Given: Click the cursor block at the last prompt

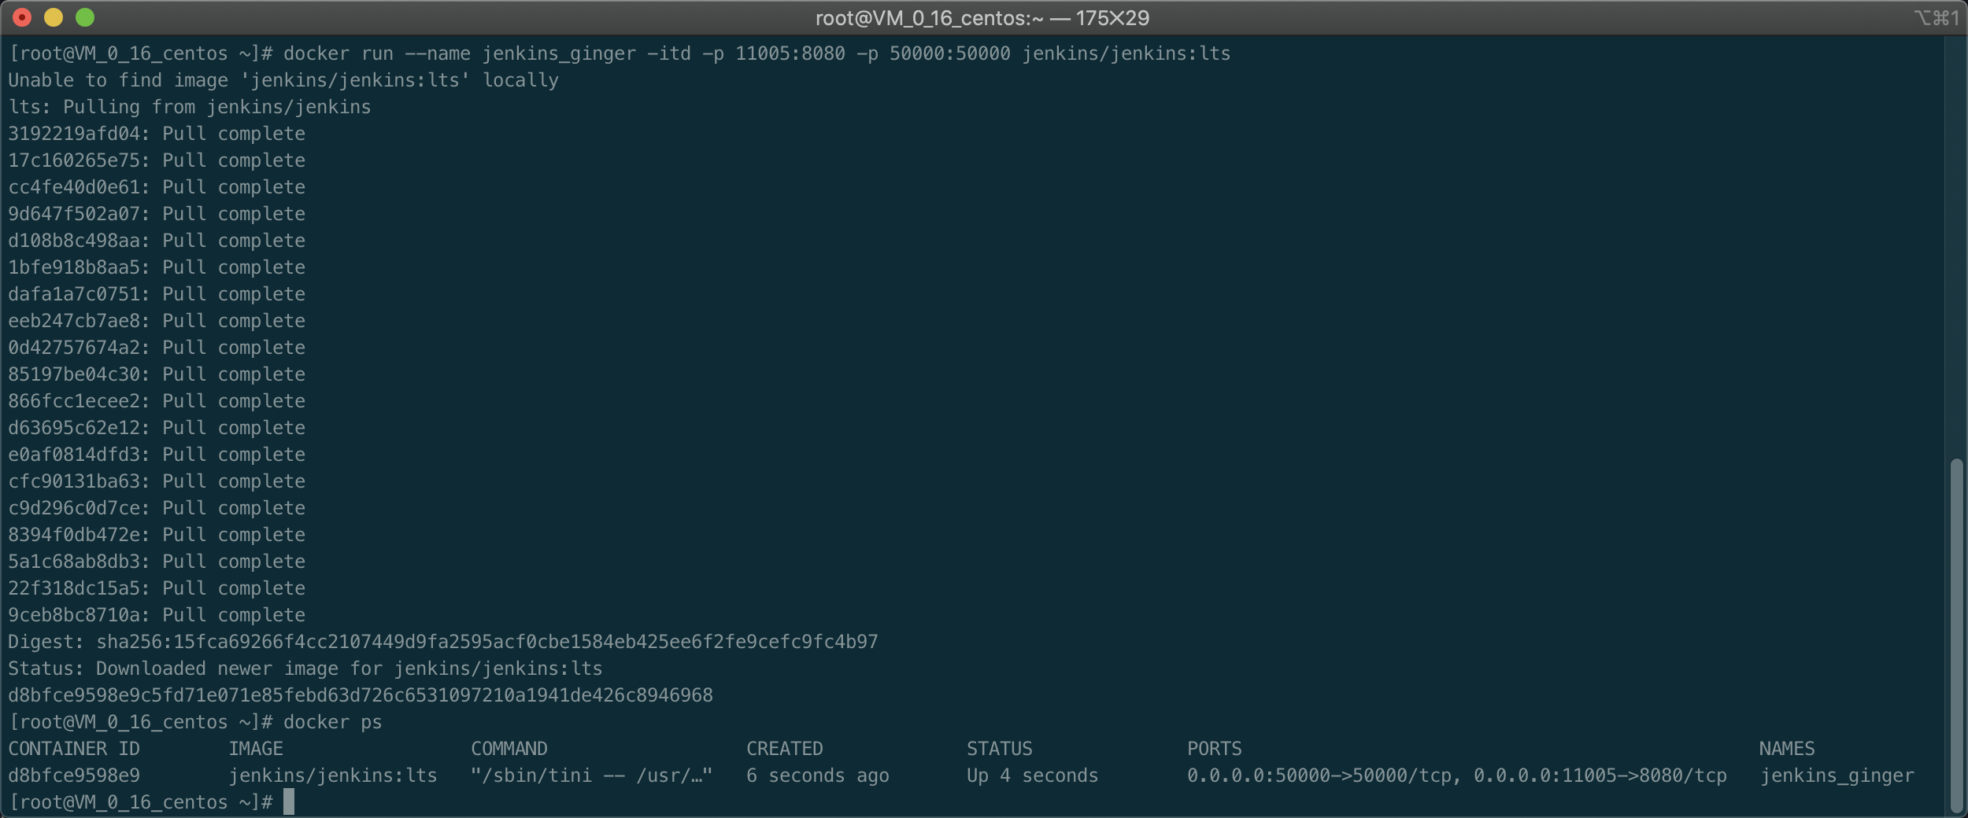Looking at the screenshot, I should pyautogui.click(x=289, y=801).
